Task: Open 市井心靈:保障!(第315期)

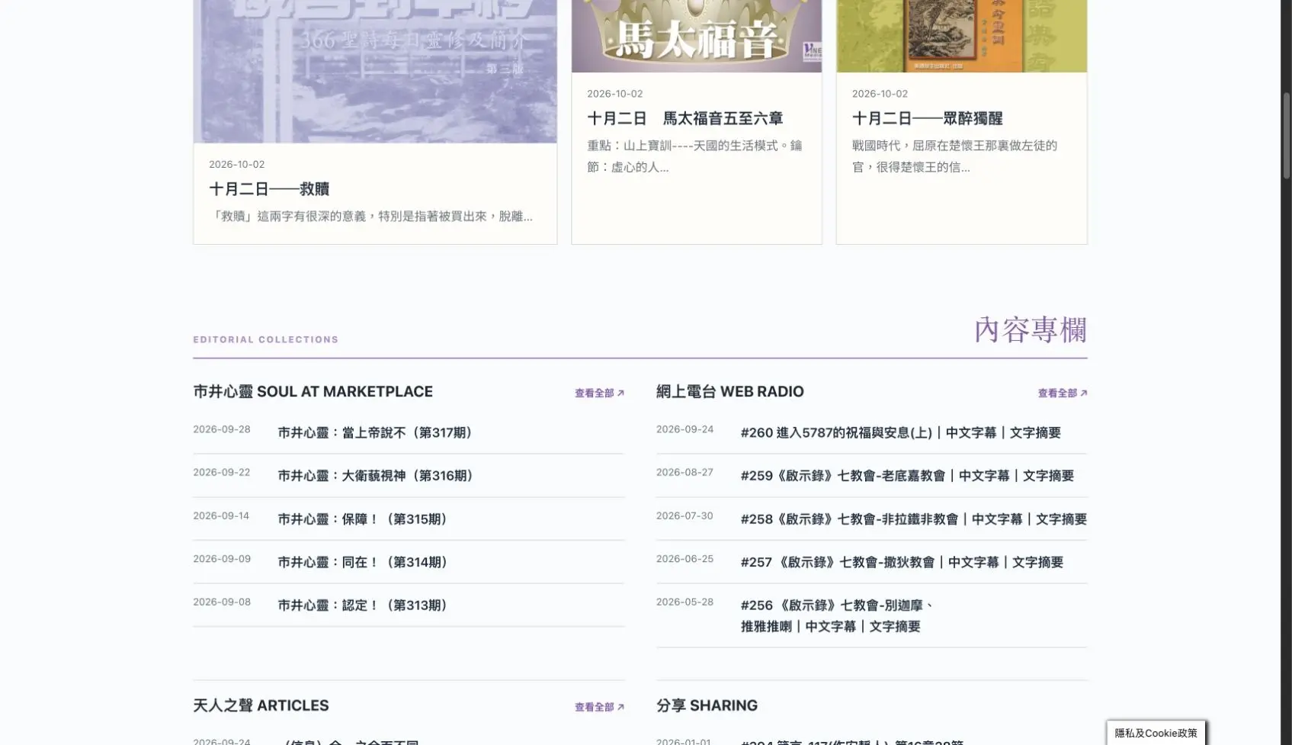Action: pyautogui.click(x=364, y=519)
